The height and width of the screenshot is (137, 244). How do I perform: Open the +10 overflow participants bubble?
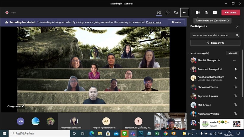click(21, 121)
